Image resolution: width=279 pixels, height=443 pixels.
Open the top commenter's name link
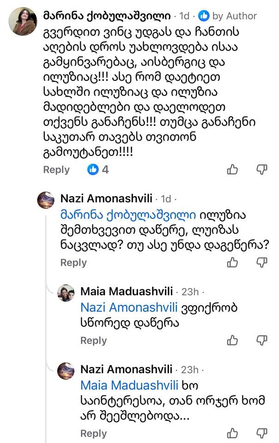click(108, 16)
